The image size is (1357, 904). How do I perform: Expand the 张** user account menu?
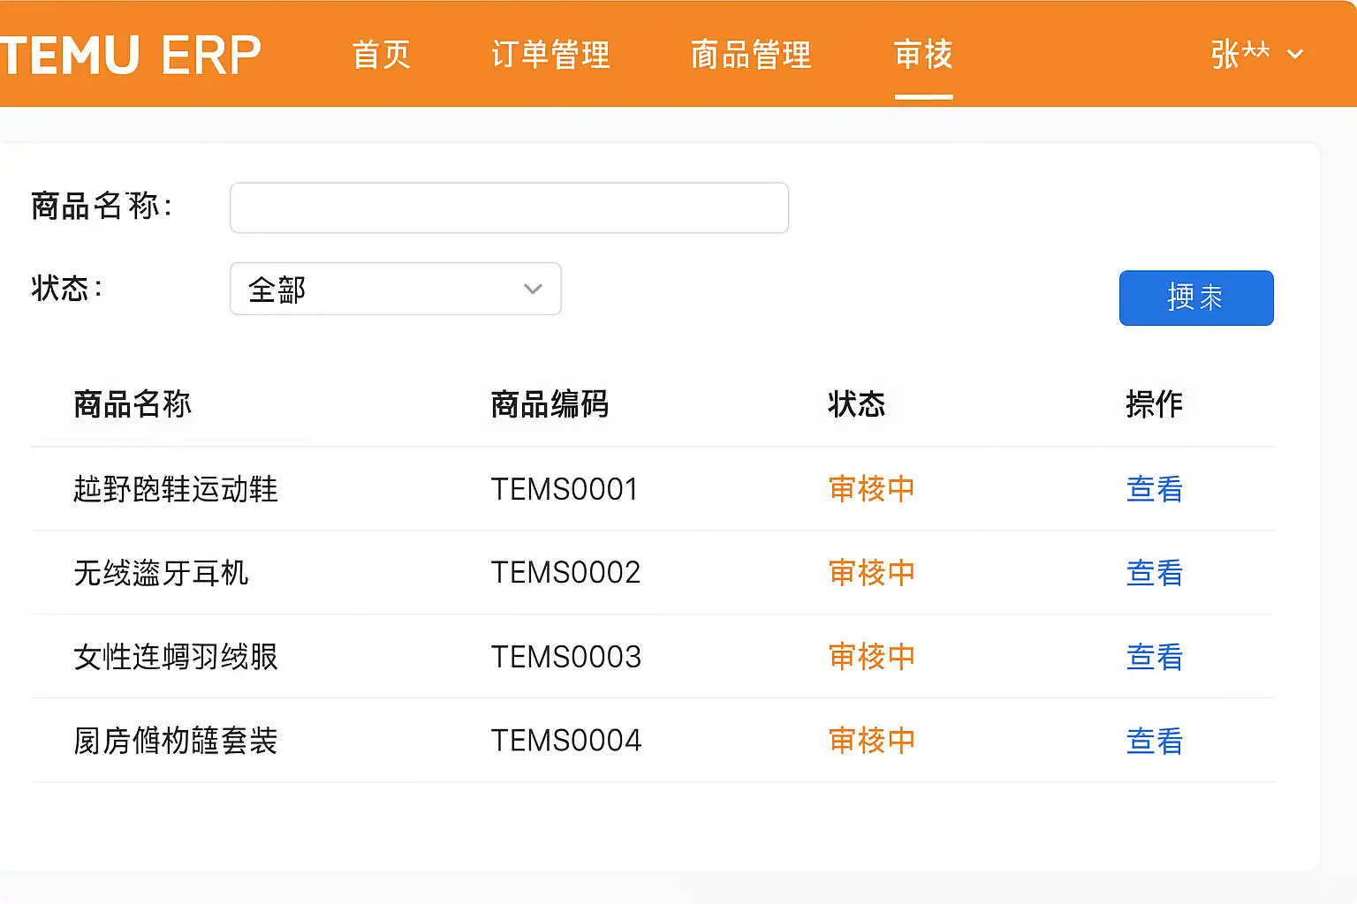(x=1255, y=55)
